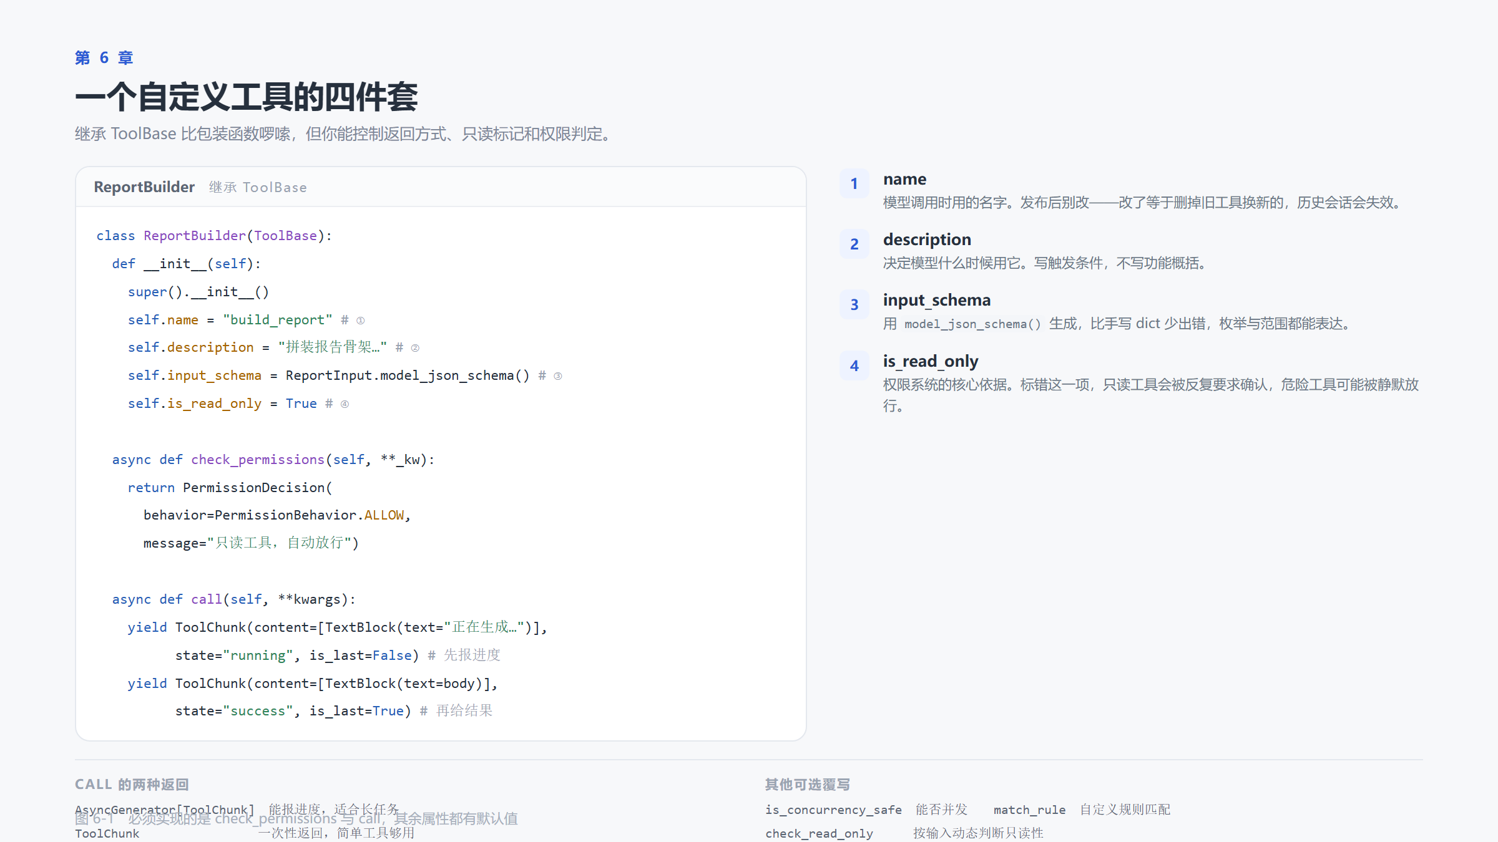Click the def __init__(self): line
The height and width of the screenshot is (842, 1498).
coord(187,264)
